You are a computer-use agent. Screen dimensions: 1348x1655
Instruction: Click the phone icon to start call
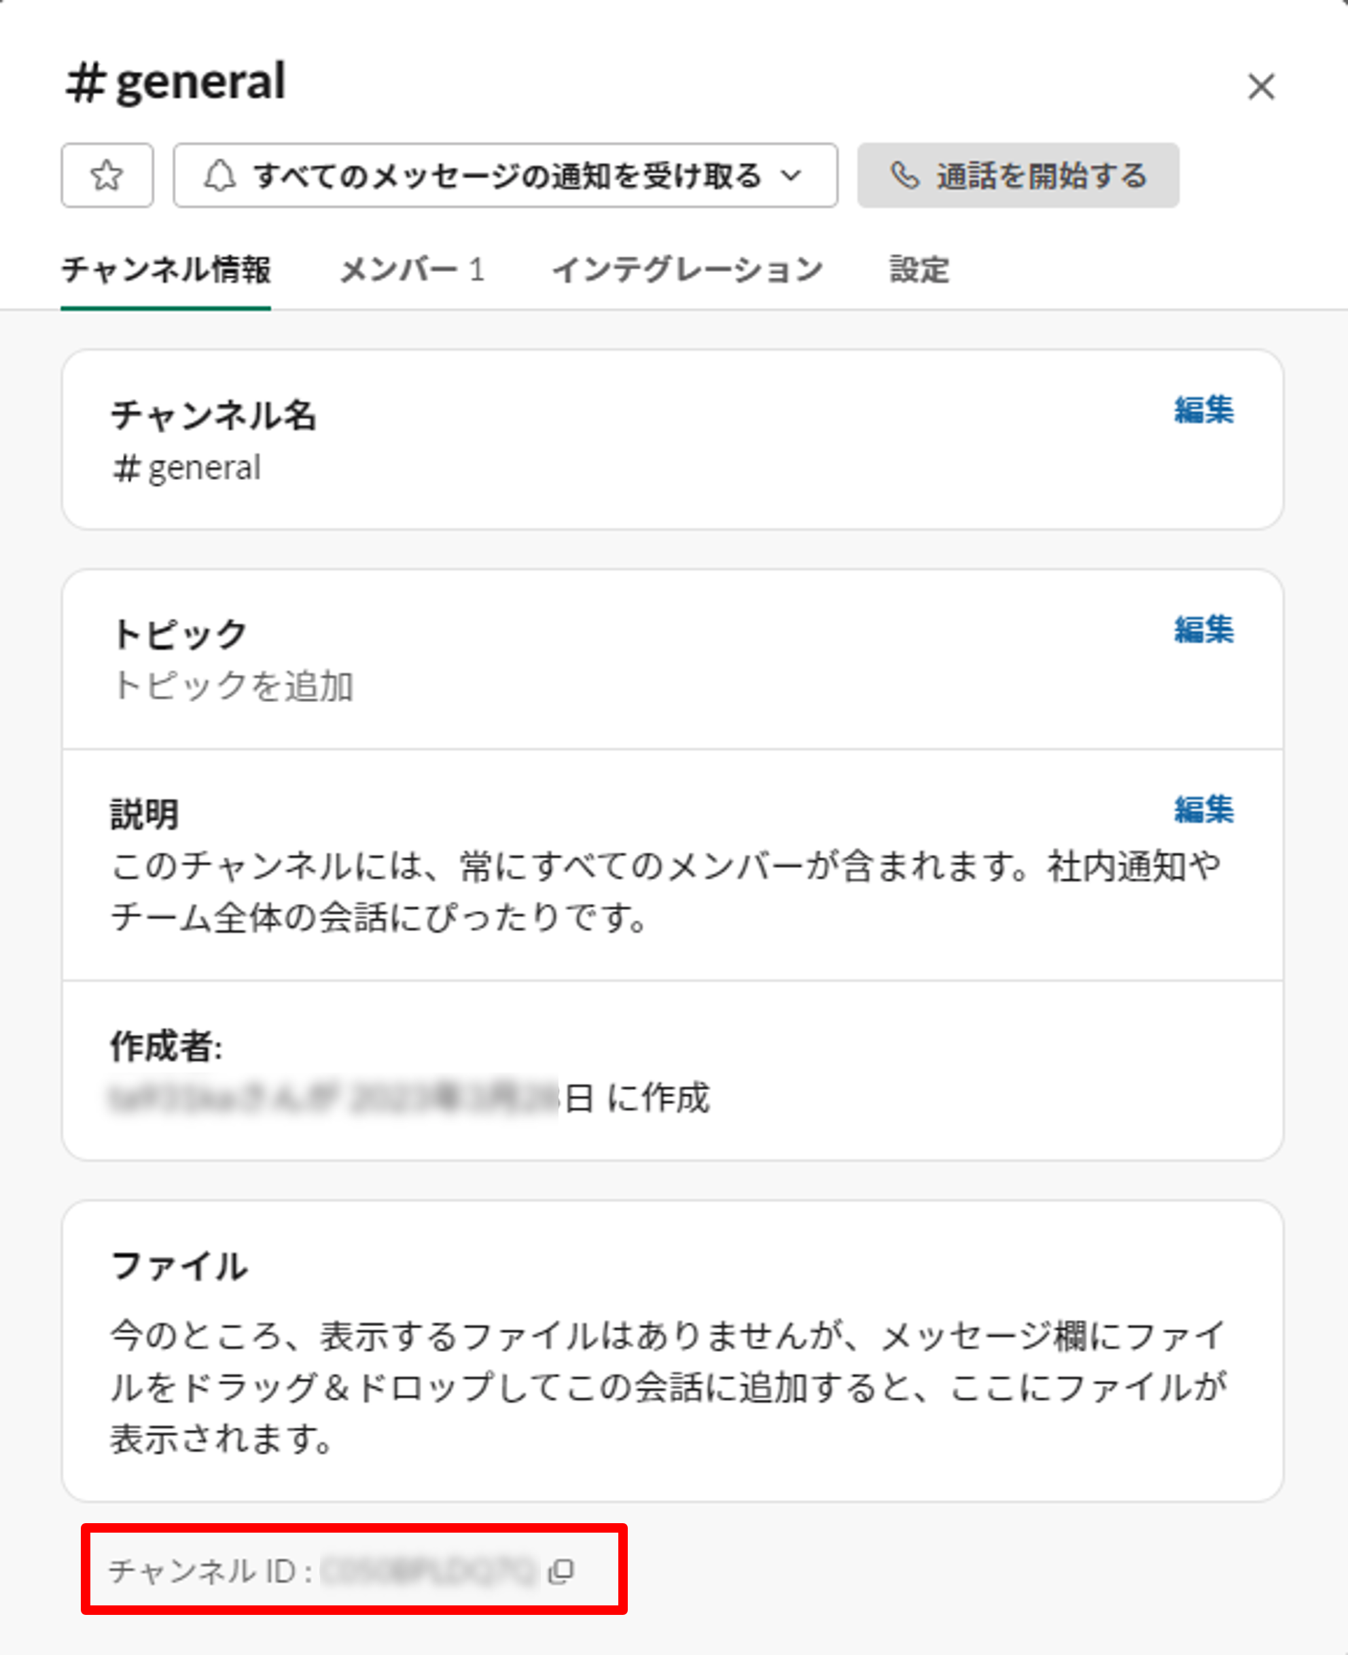point(904,175)
